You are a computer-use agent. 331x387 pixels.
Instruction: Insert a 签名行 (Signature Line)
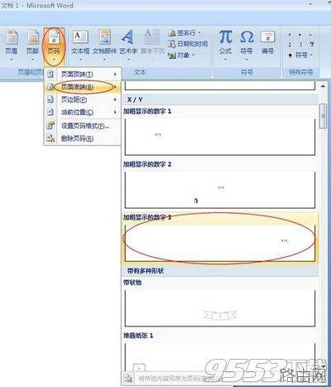[x=184, y=33]
